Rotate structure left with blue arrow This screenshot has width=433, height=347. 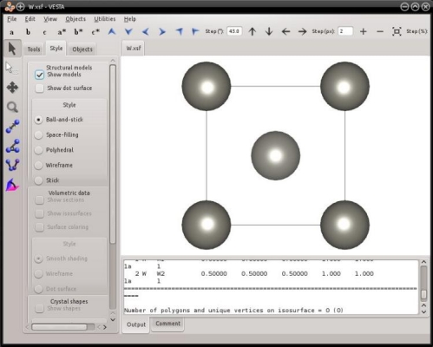pyautogui.click(x=146, y=31)
